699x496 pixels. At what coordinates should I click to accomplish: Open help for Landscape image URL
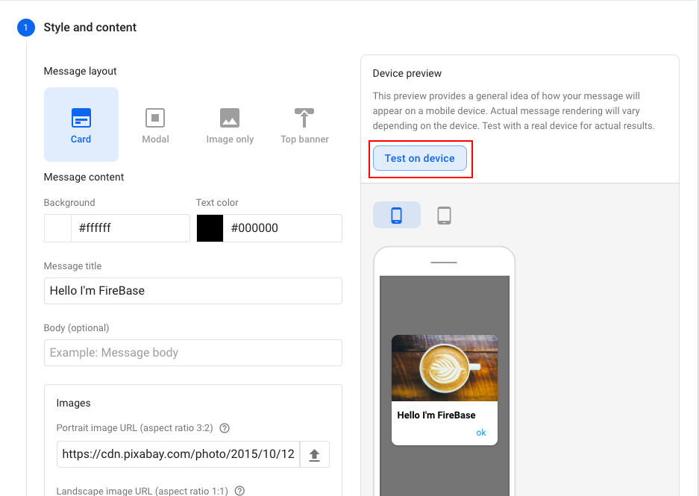click(239, 491)
